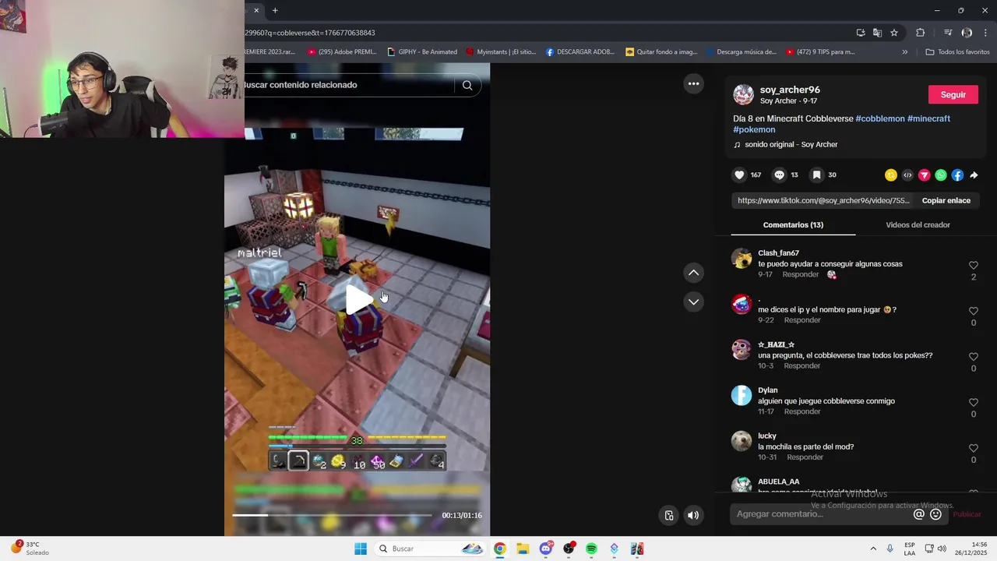Switch to the Videos del creador tab
The image size is (997, 561).
[x=918, y=225]
